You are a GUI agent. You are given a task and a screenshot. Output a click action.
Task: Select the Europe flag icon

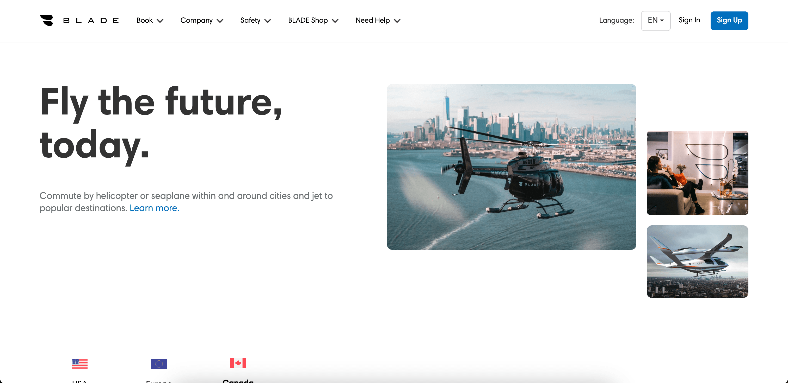point(159,364)
